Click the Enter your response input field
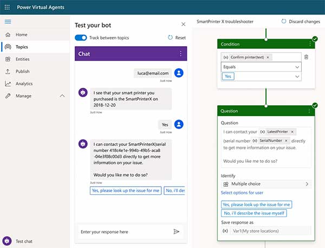This screenshot has width=325, height=248. point(125,232)
